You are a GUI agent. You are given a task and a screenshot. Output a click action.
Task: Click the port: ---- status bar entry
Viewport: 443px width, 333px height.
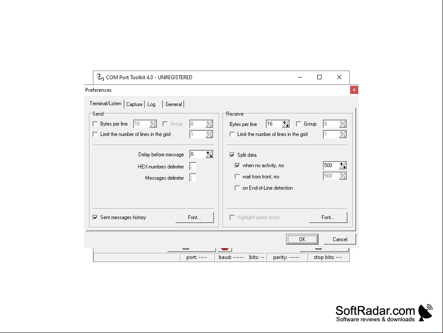pyautogui.click(x=196, y=257)
